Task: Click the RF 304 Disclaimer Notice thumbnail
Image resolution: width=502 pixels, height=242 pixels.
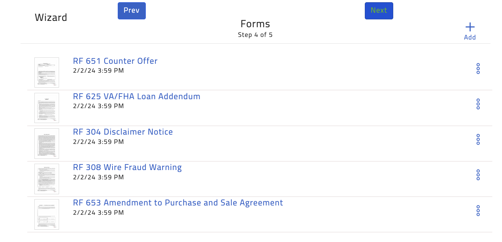Action: tap(46, 143)
